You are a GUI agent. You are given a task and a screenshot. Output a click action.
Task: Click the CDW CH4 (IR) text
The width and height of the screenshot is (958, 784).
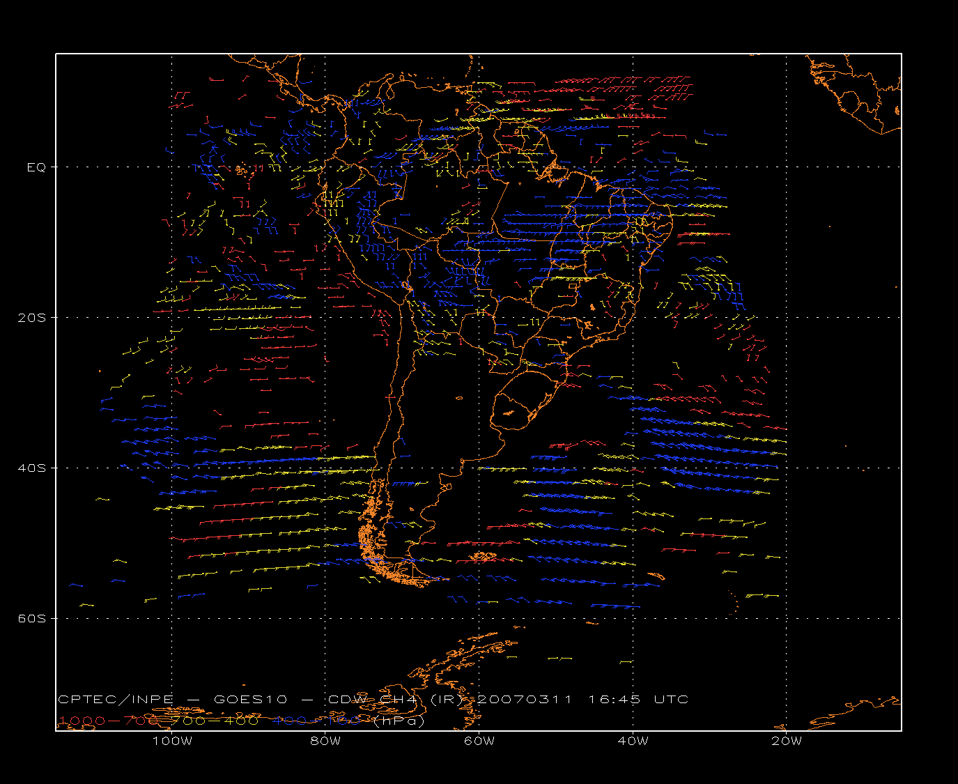tap(395, 700)
